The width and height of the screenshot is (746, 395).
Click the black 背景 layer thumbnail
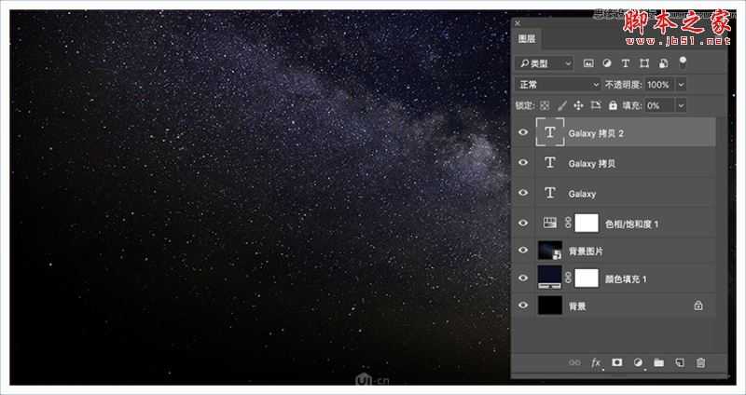click(x=549, y=306)
